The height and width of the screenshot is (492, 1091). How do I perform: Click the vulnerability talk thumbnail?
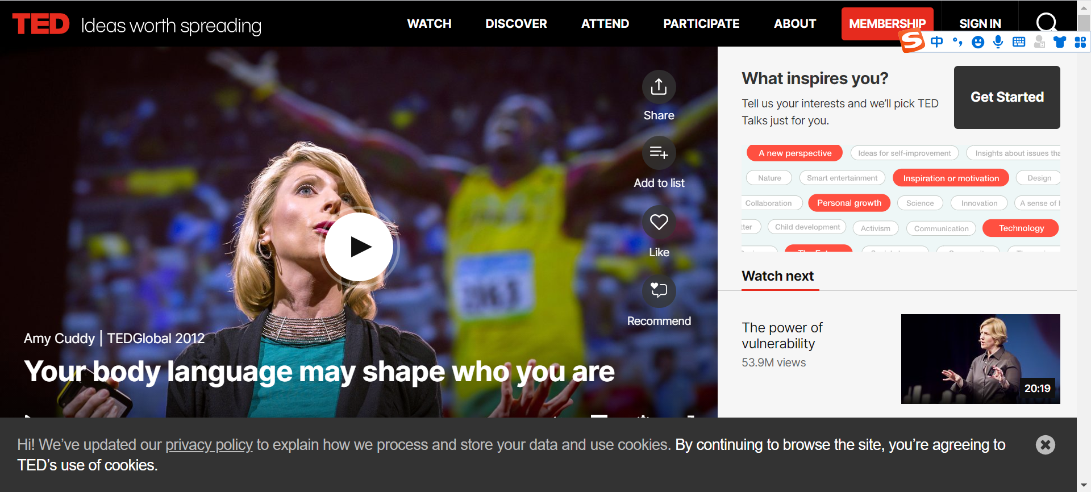coord(980,359)
